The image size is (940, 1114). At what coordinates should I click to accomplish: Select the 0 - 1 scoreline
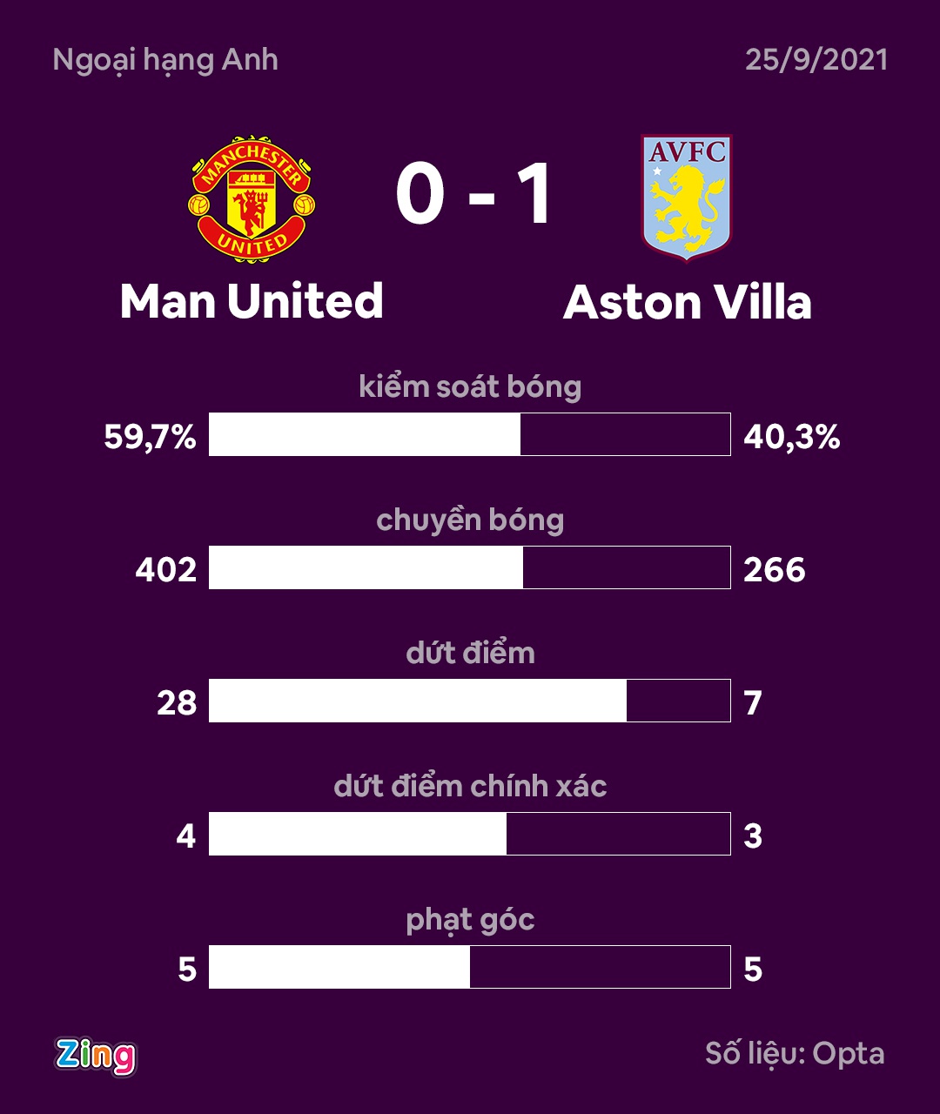pyautogui.click(x=474, y=194)
